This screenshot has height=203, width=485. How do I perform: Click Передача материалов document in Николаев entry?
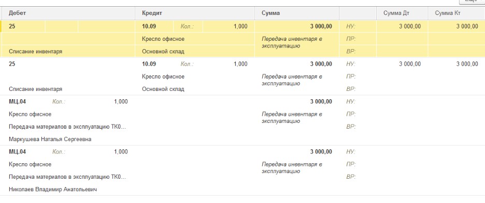[67, 177]
